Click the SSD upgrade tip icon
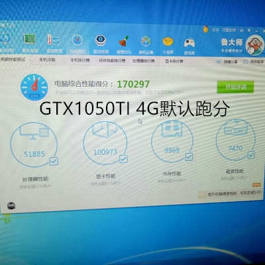Viewport: 265px width, 265px height. [202, 194]
